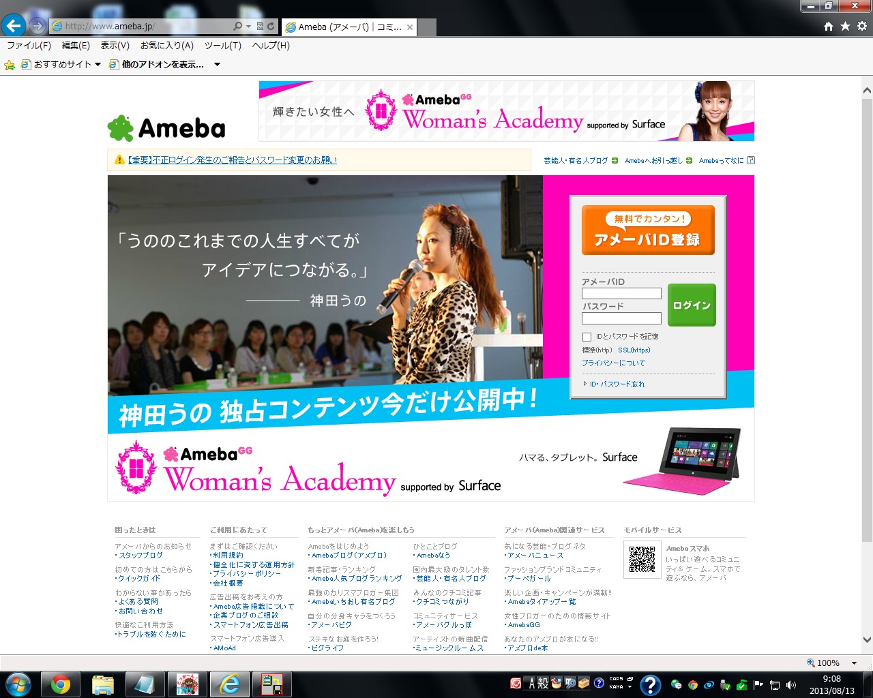Screen dimensions: 873x698
Task: Expand the ID・パスワード忘れ link arrow
Action: 585,384
